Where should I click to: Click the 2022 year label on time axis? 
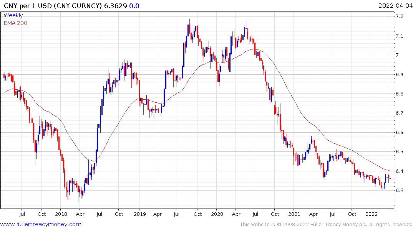click(372, 214)
